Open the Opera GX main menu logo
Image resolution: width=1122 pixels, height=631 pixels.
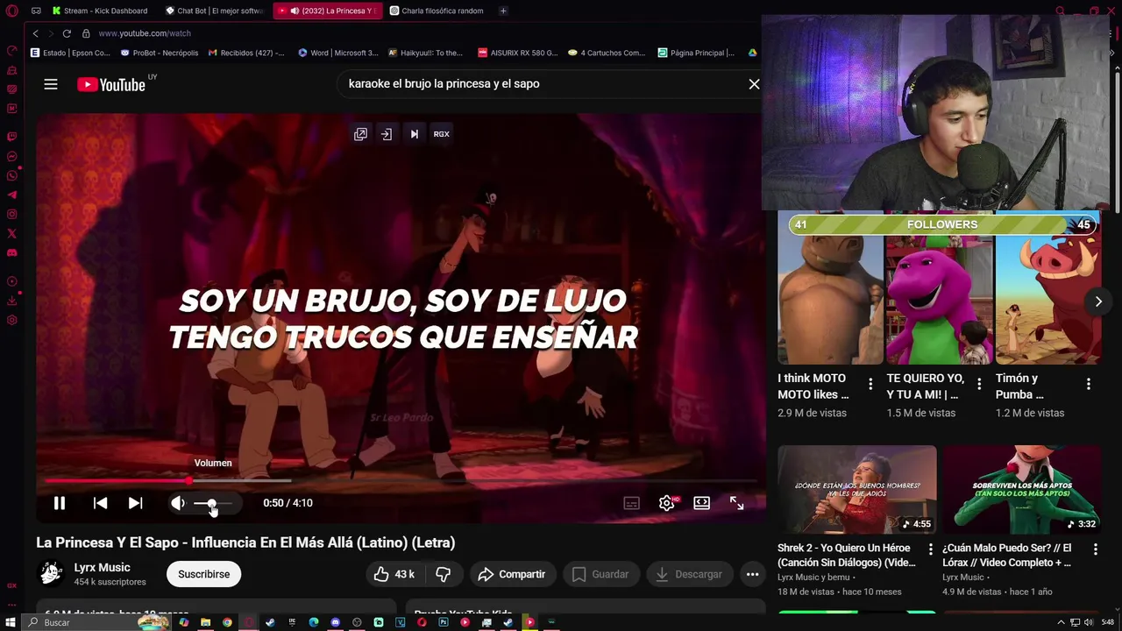pos(11,11)
